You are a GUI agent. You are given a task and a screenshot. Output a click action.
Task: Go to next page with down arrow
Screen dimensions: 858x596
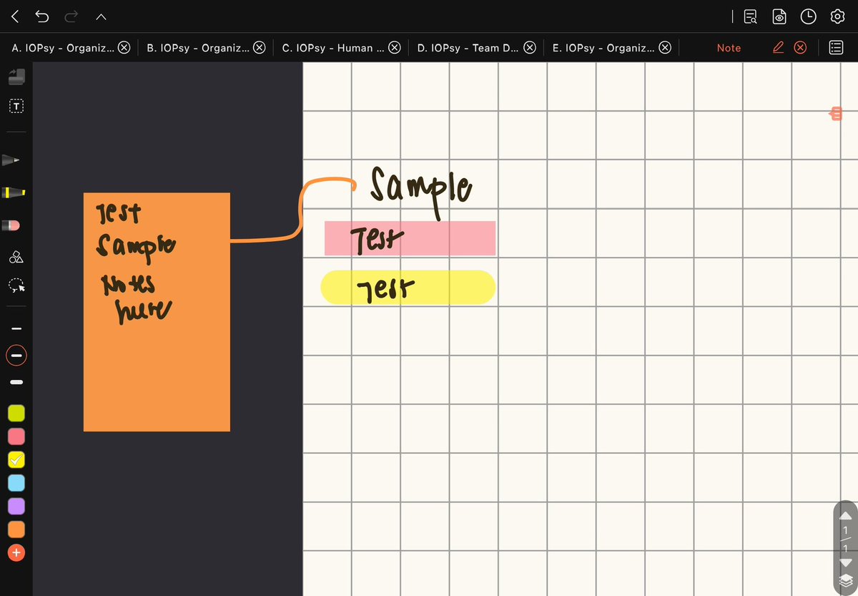click(845, 562)
